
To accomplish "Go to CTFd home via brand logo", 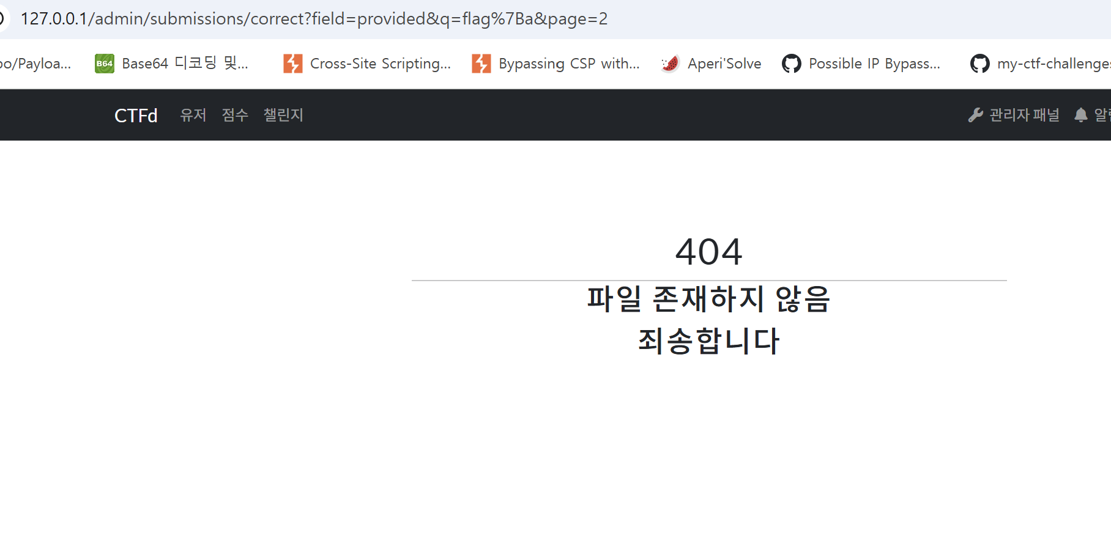I will [x=136, y=115].
